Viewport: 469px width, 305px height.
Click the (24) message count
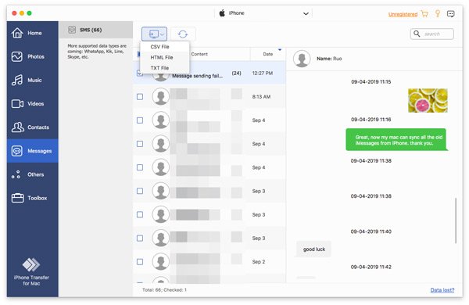(x=236, y=73)
